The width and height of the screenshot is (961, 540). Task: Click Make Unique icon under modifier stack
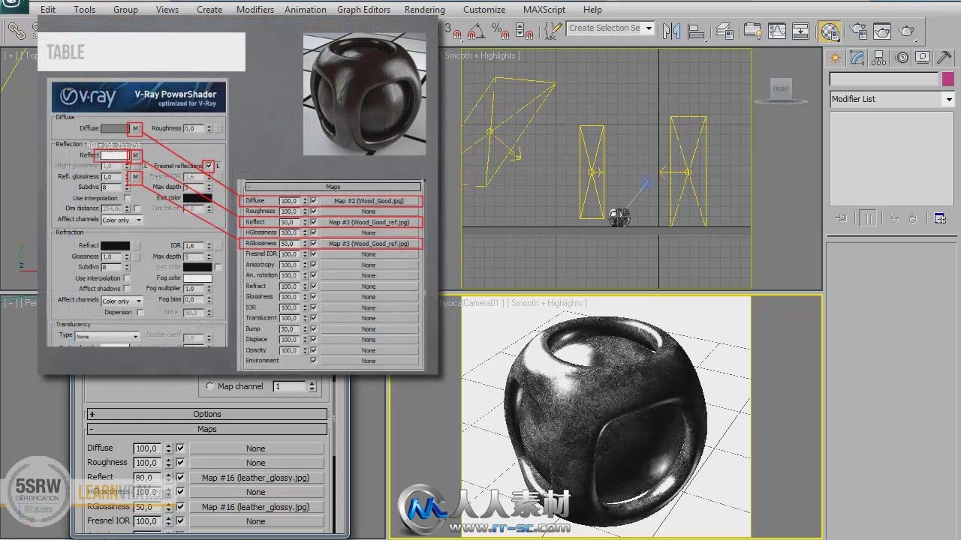(x=895, y=218)
